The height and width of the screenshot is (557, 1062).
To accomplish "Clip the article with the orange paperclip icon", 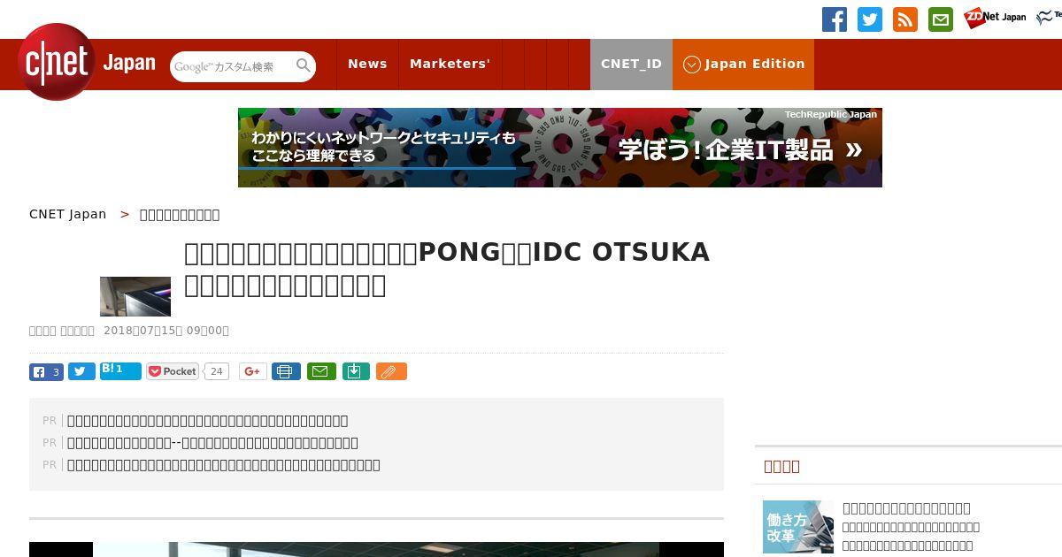I will [391, 371].
